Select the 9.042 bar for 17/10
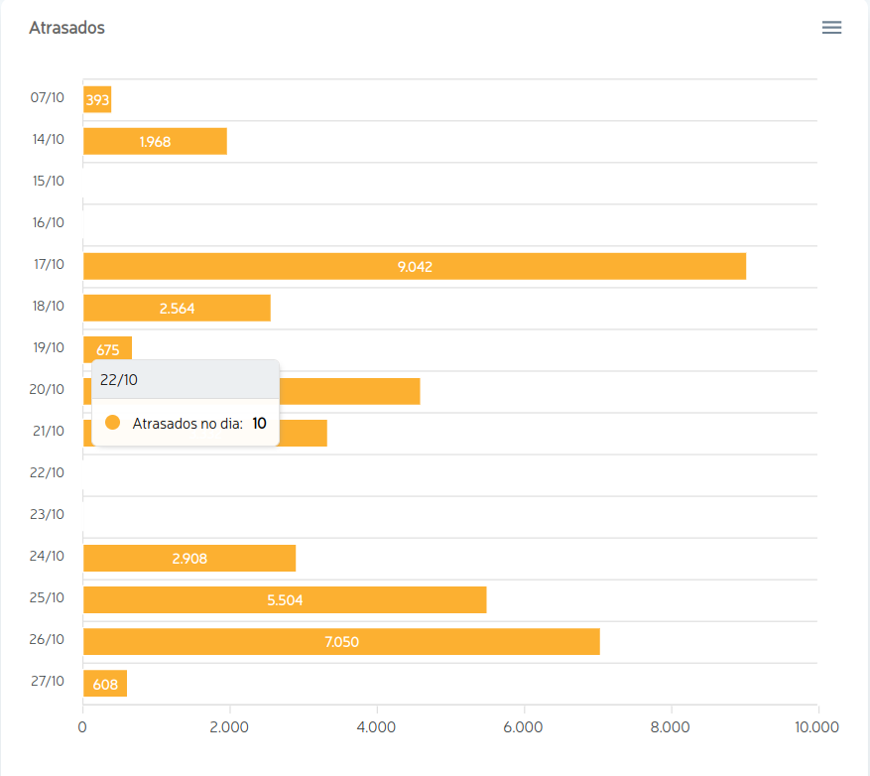870x776 pixels. pyautogui.click(x=414, y=265)
